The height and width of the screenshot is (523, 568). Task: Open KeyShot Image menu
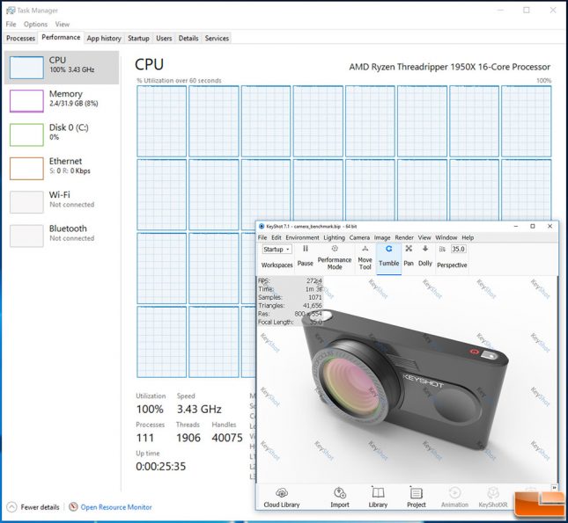[382, 237]
